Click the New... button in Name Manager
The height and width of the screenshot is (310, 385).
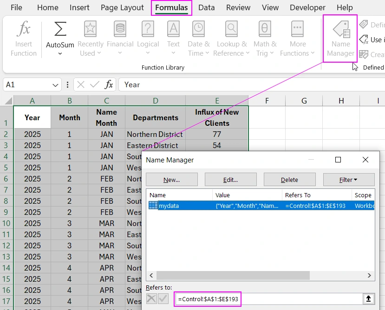(172, 180)
